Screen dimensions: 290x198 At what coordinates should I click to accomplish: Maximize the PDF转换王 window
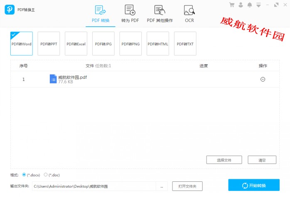tap(276, 5)
